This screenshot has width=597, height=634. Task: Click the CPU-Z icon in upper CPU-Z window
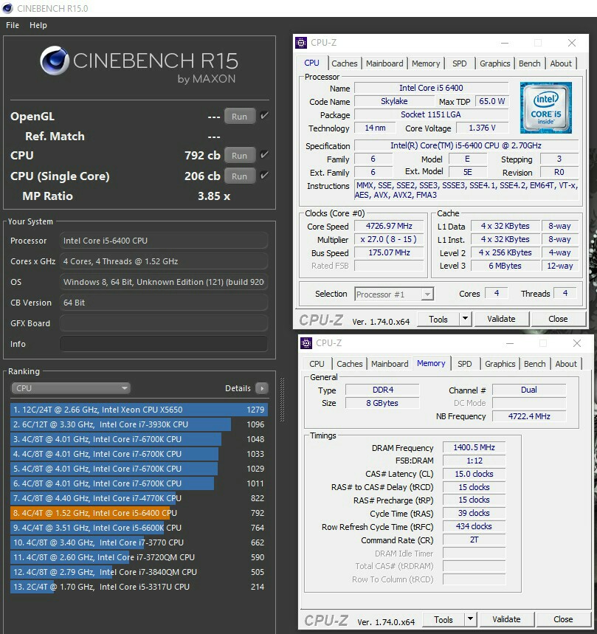click(301, 43)
